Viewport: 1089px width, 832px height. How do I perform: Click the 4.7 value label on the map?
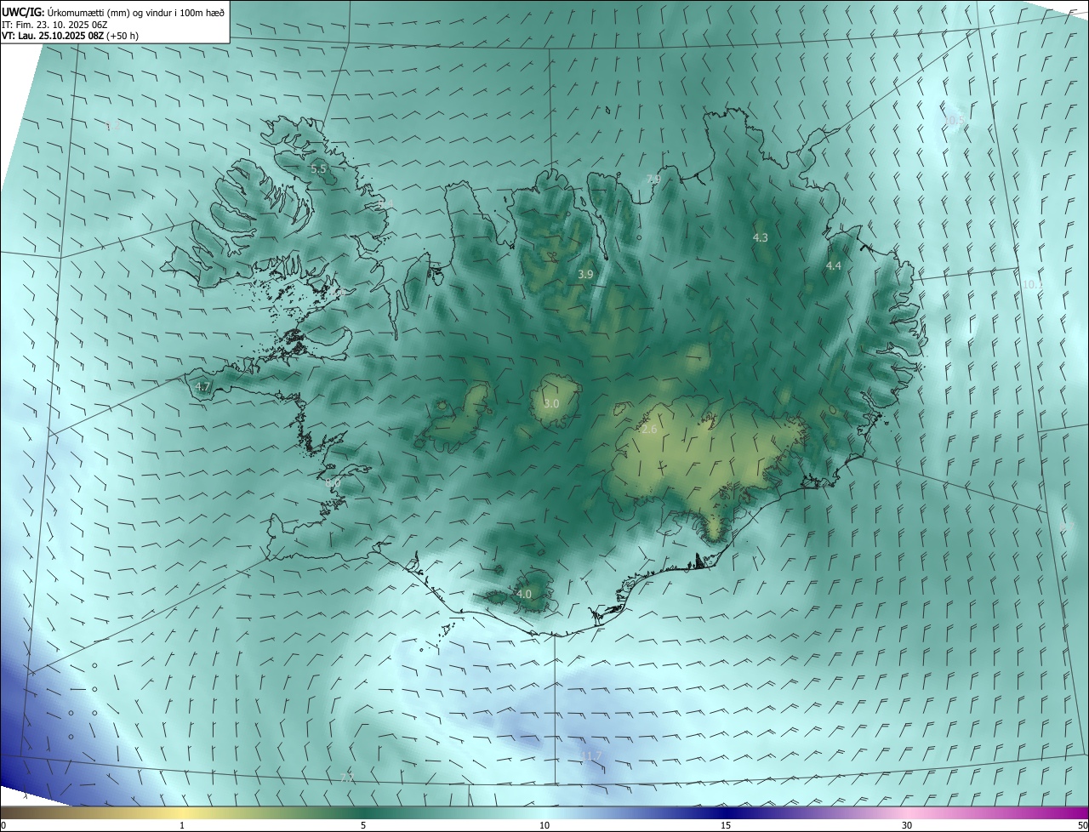202,387
